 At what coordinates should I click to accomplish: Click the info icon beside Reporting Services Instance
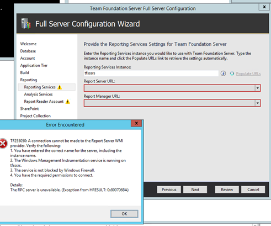click(x=223, y=73)
